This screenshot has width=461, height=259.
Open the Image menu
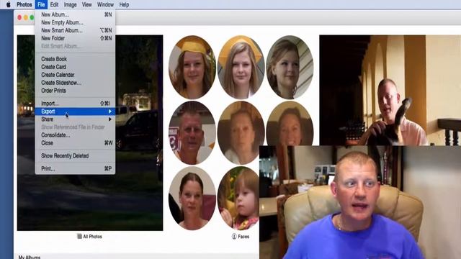click(71, 4)
